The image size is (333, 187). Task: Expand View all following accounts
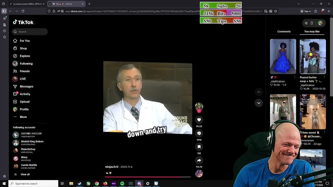22,174
